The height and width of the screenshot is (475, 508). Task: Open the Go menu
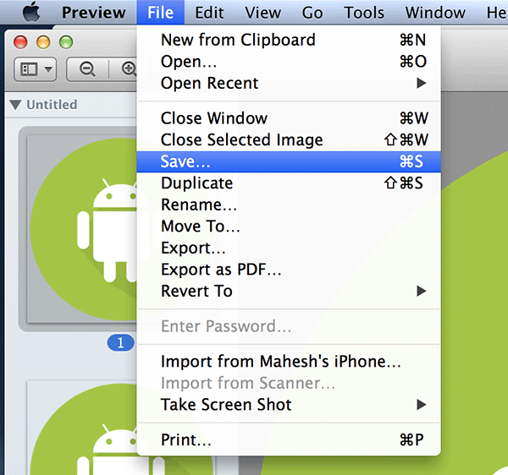click(312, 13)
